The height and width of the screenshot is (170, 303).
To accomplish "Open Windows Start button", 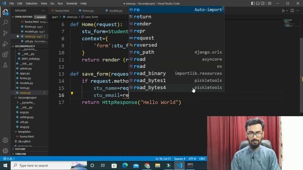I will (x=5, y=166).
